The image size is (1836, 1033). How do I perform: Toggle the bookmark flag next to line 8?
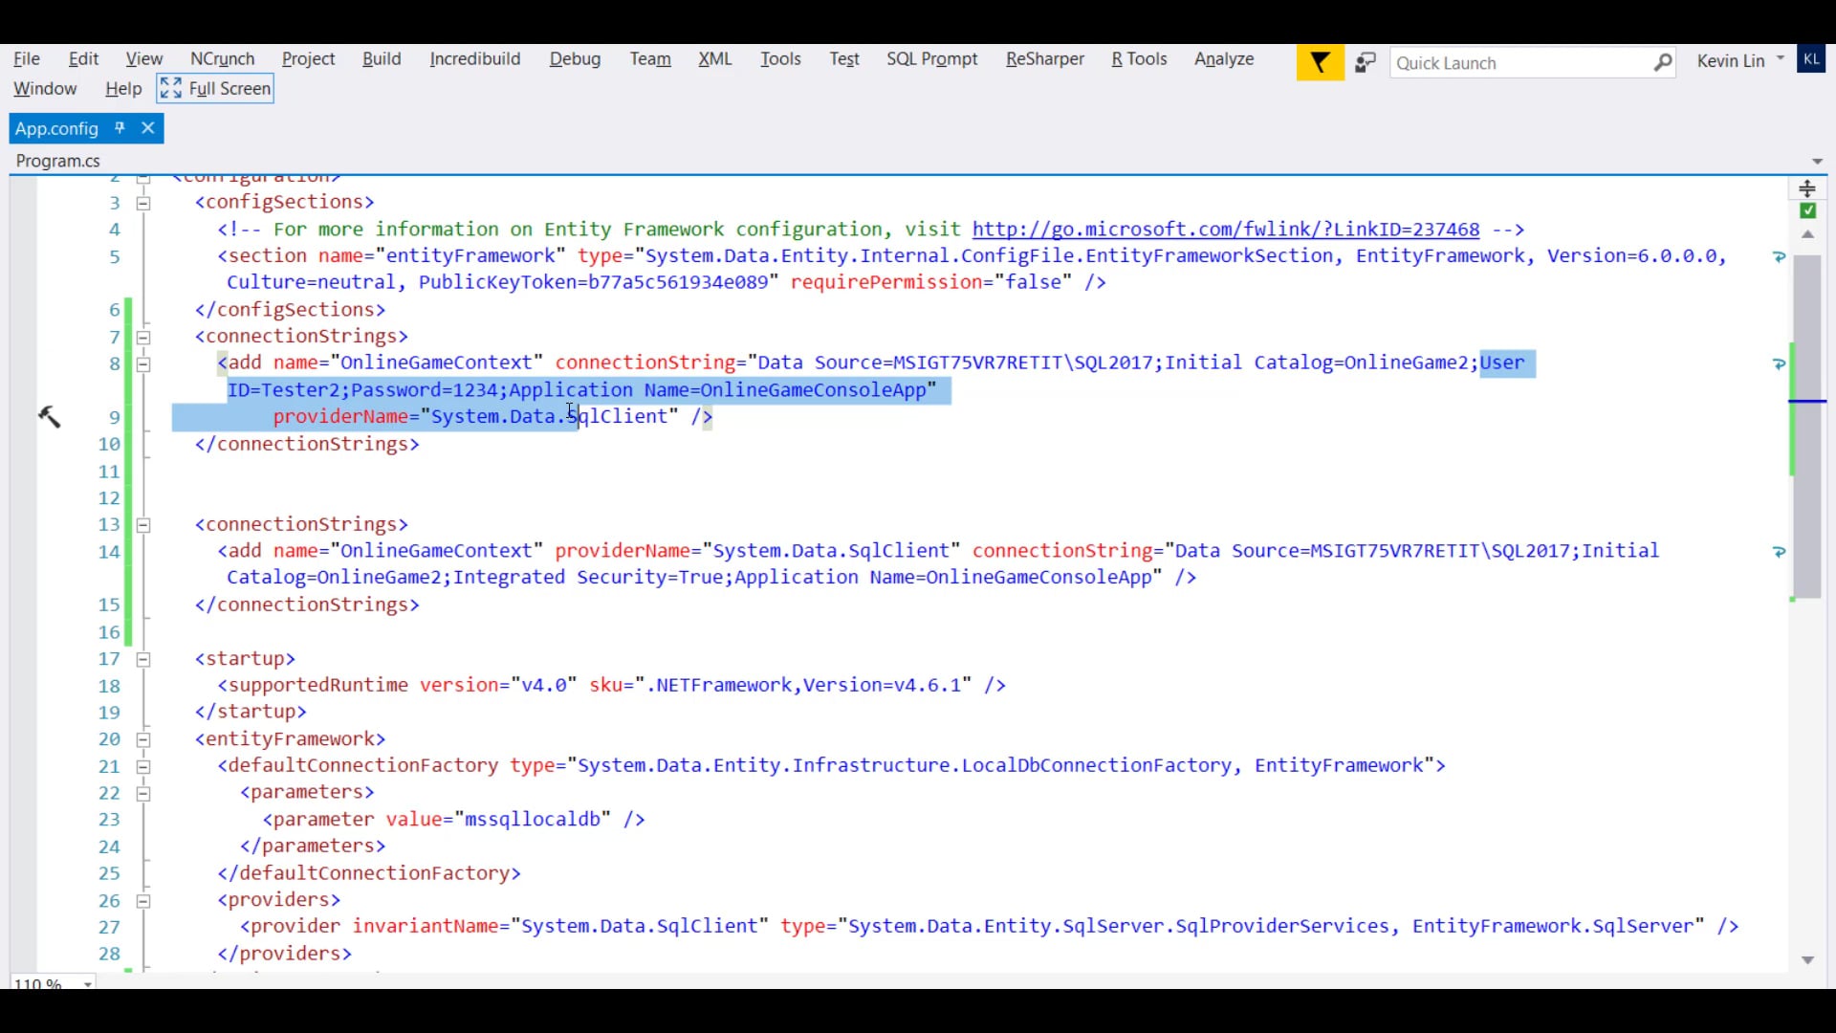coord(1779,363)
